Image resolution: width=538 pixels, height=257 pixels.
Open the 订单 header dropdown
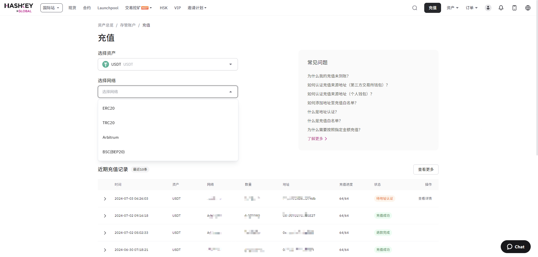(472, 8)
